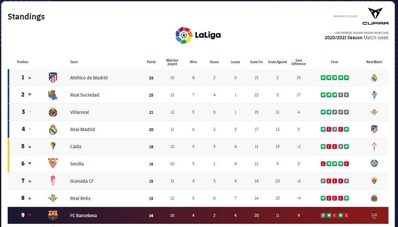Open Real Betis next match crest

point(374,198)
